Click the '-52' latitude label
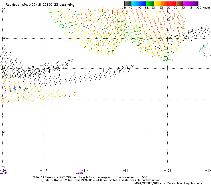 click(x=3, y=38)
